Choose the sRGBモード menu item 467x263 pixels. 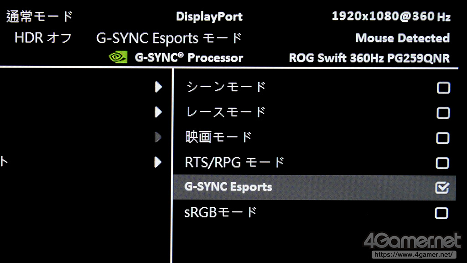coord(221,212)
